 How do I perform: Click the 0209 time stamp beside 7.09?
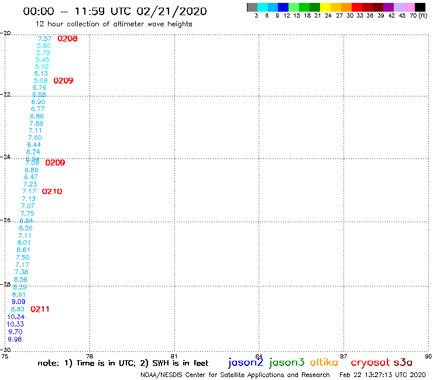click(55, 163)
